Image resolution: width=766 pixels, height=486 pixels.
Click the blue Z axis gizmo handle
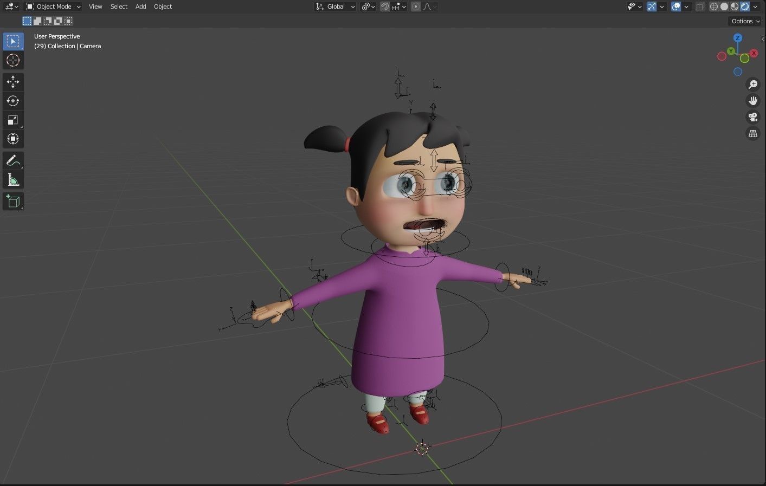[x=738, y=38]
